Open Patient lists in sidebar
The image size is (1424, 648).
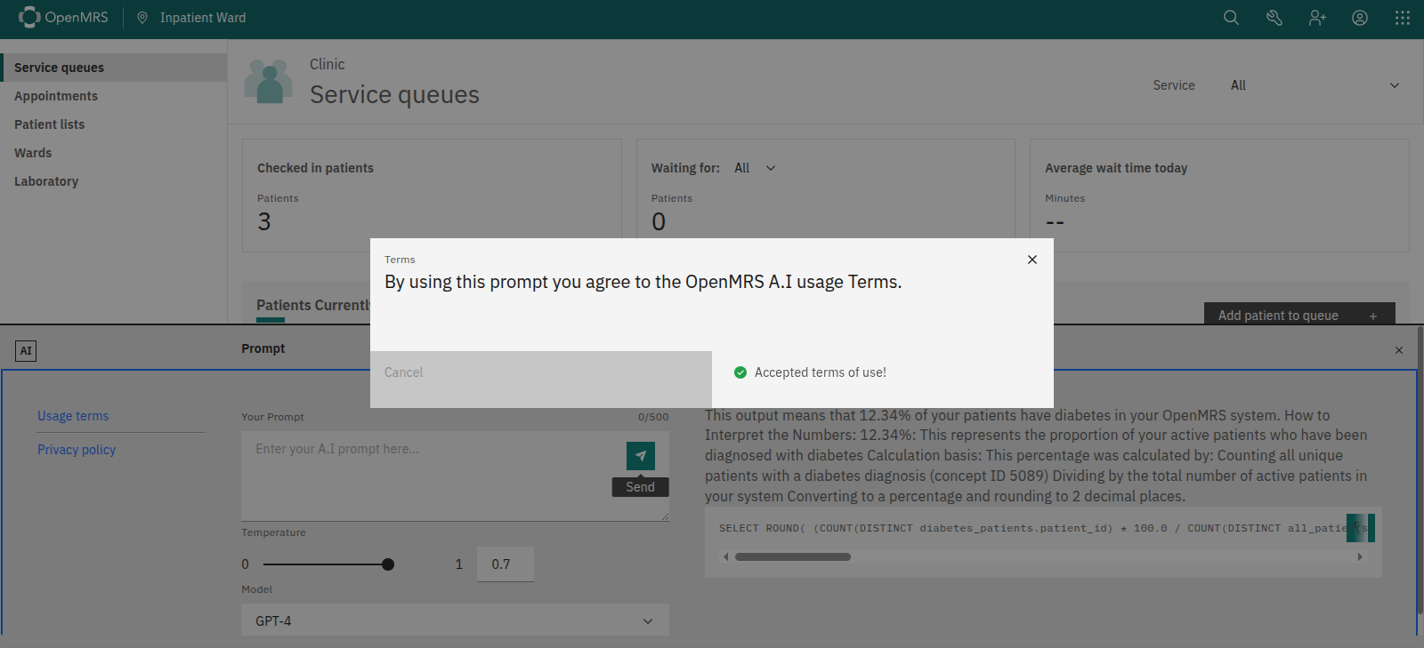(114, 124)
